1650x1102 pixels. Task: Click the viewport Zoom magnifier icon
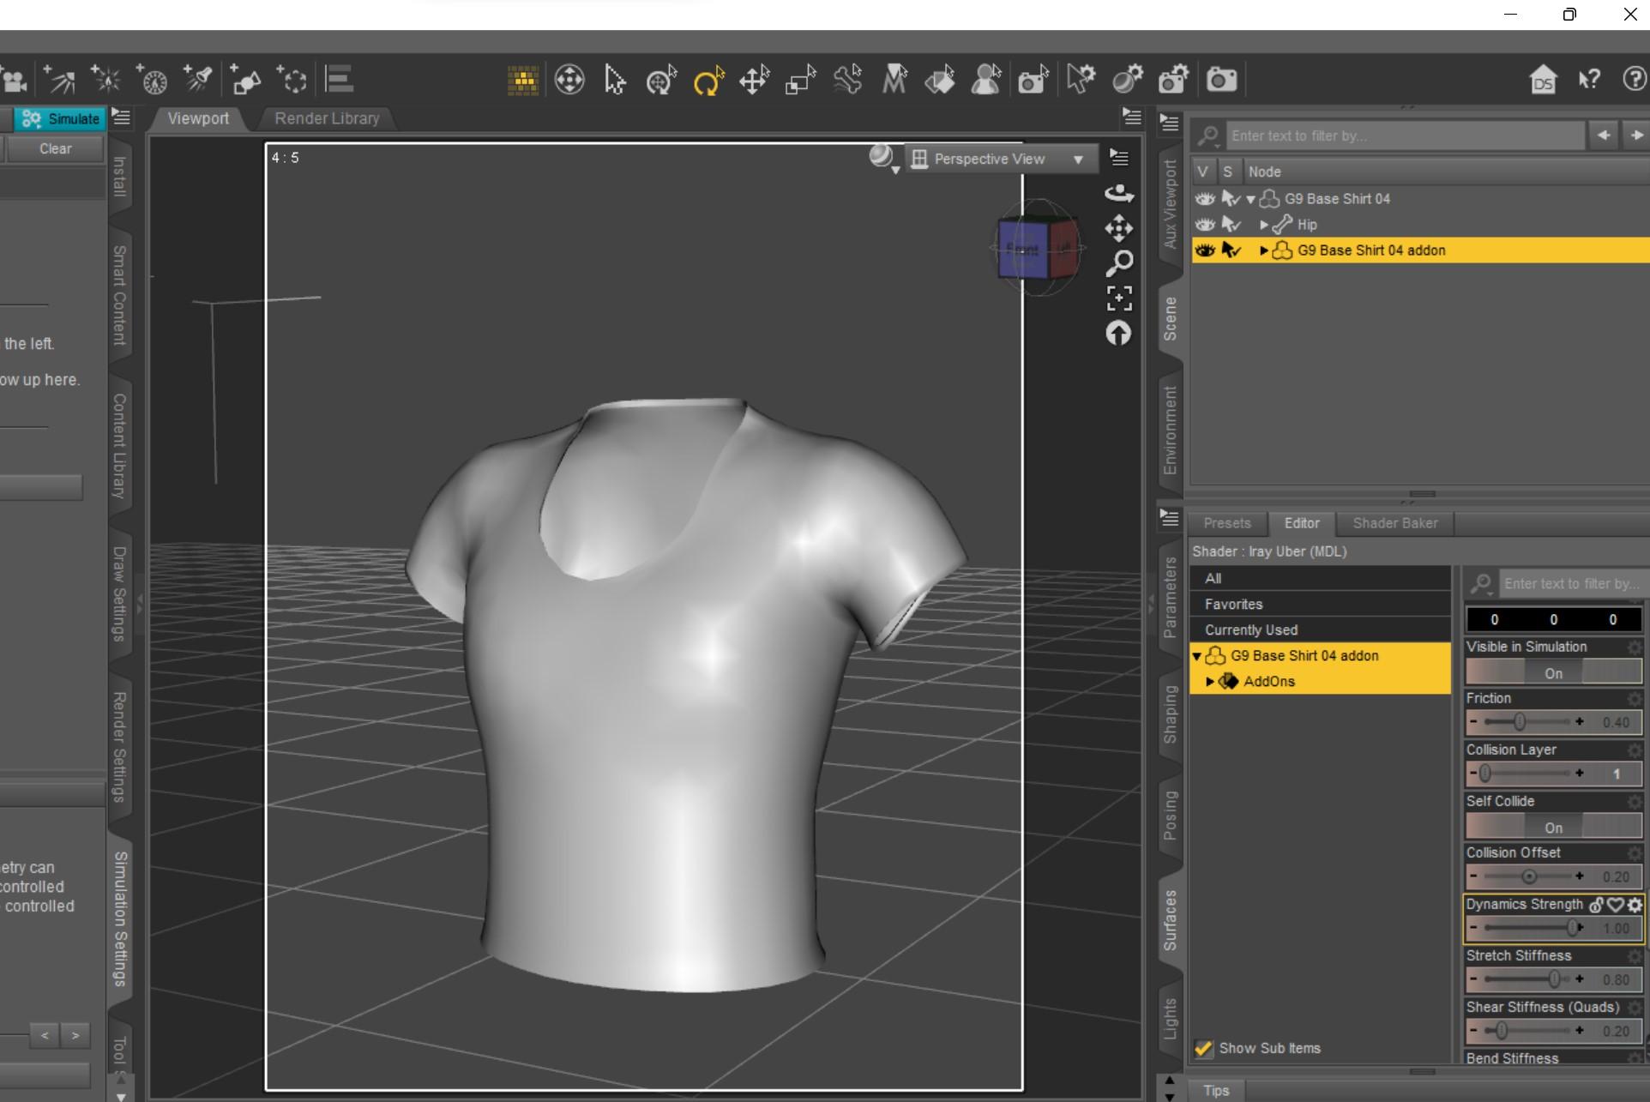pyautogui.click(x=1119, y=262)
